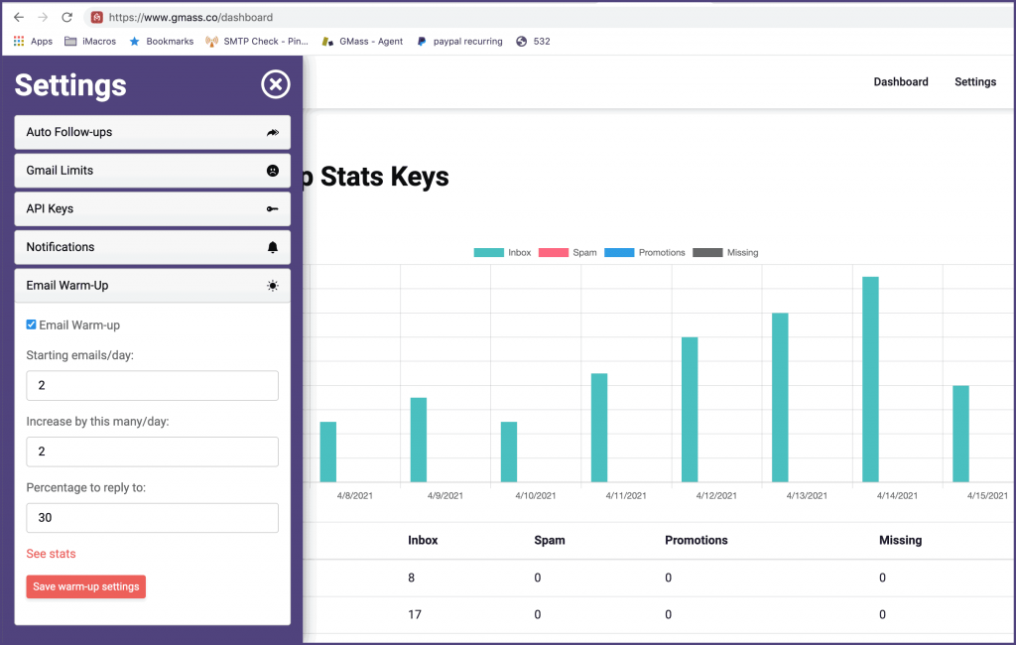Screen dimensions: 1016x645
Task: Open SMTP Check bookmark
Action: click(257, 42)
